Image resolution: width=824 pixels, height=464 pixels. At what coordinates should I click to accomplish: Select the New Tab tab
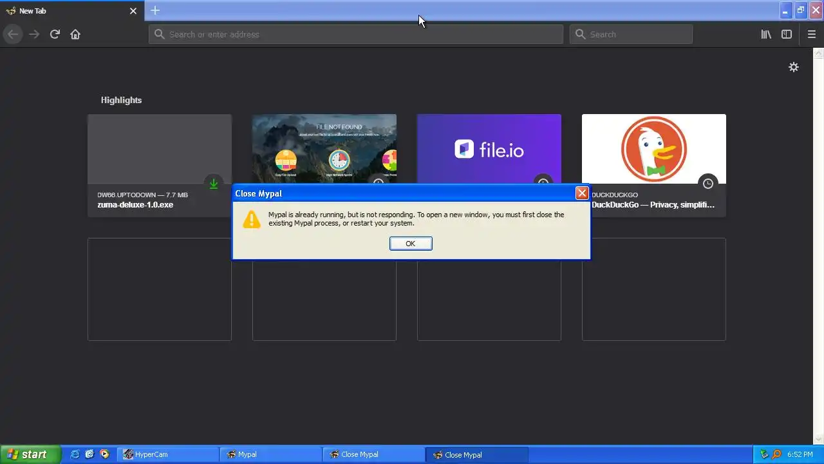(72, 11)
